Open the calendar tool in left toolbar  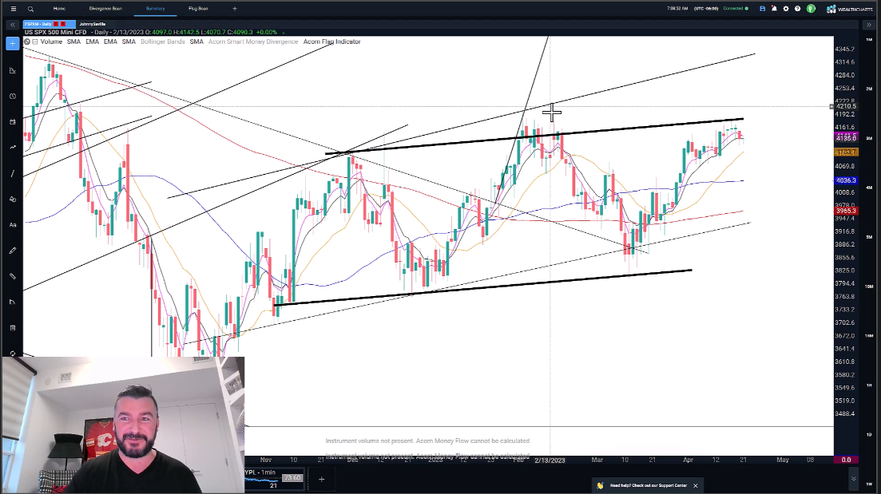(12, 122)
